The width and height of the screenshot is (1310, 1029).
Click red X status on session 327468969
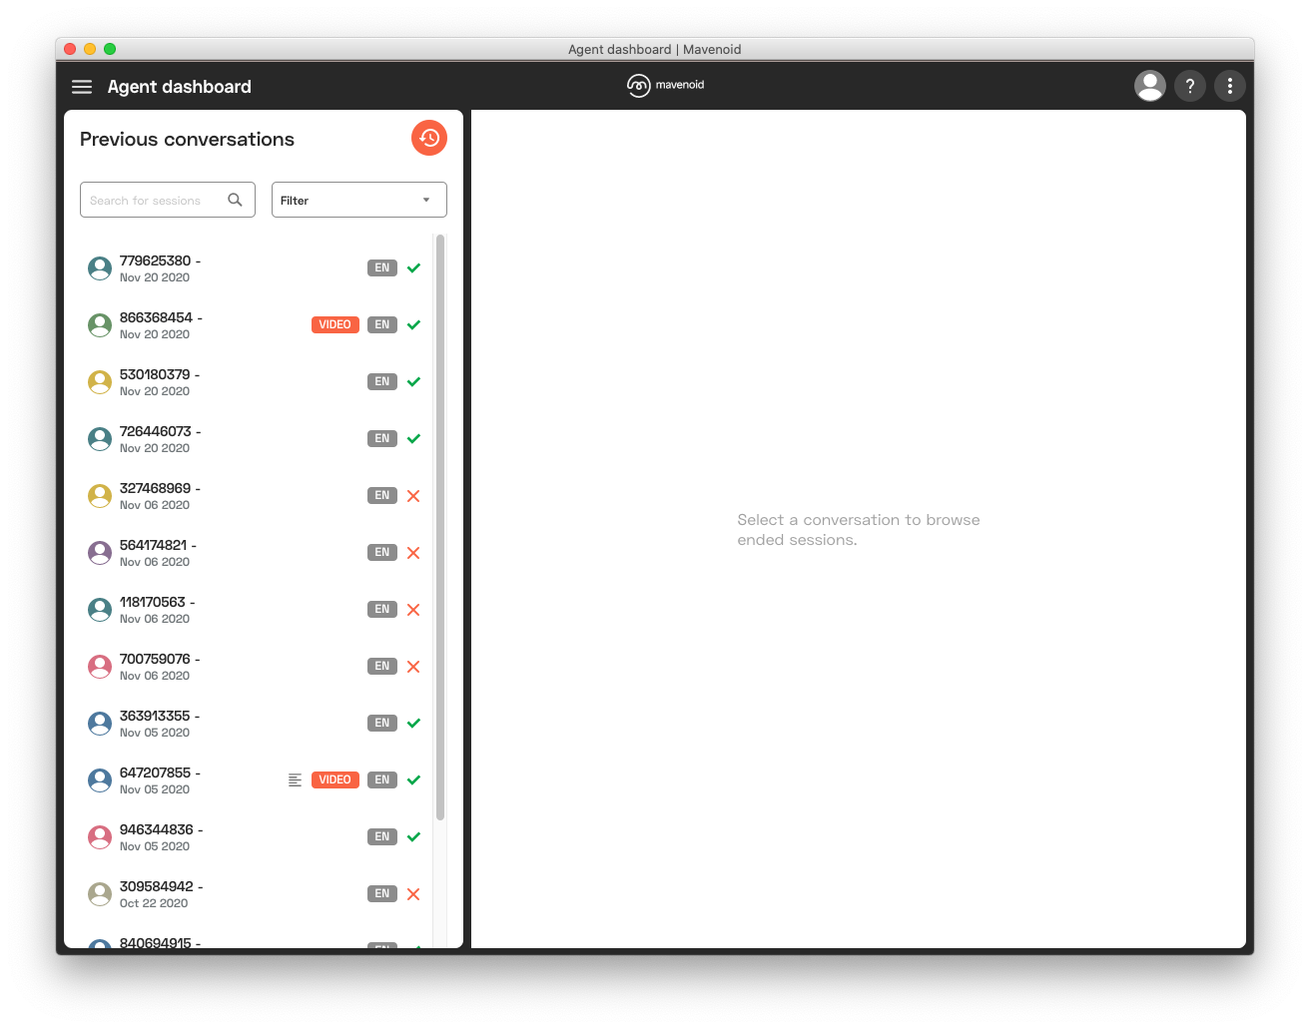(413, 495)
